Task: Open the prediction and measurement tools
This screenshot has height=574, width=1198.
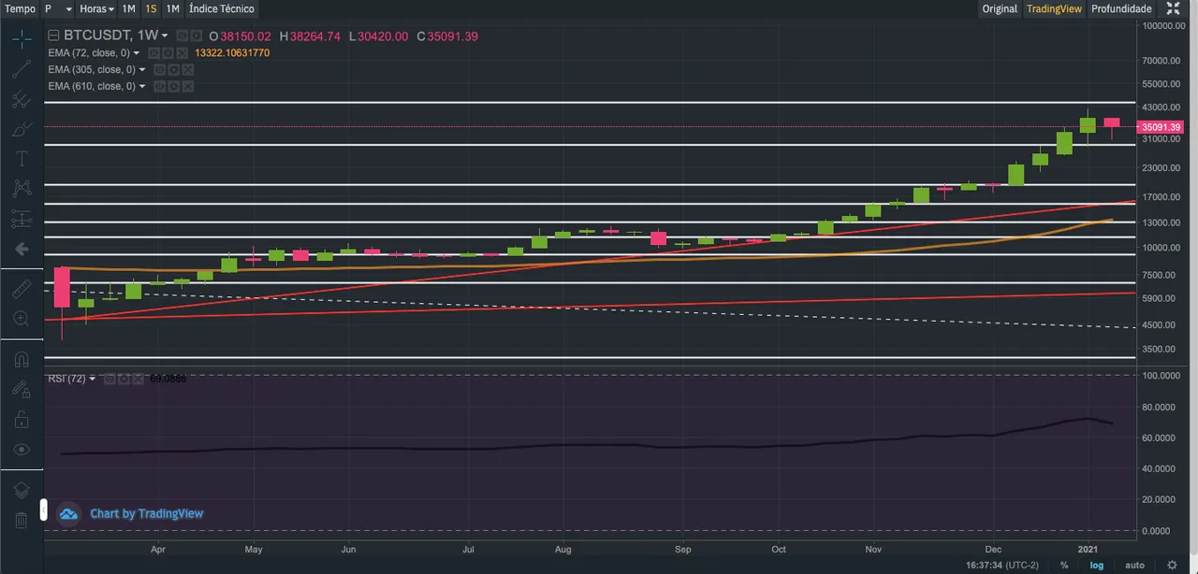Action: [x=22, y=220]
